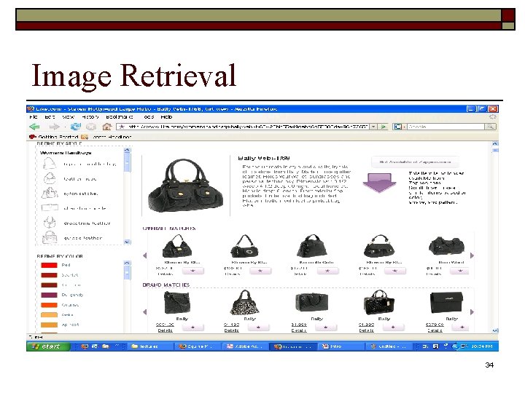Click the drawstring leather style label
This screenshot has width=525, height=393.
[87, 223]
